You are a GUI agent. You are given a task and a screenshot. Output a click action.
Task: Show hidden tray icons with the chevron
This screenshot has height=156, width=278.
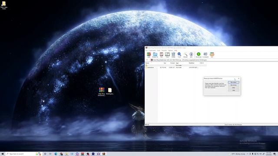click(x=247, y=154)
